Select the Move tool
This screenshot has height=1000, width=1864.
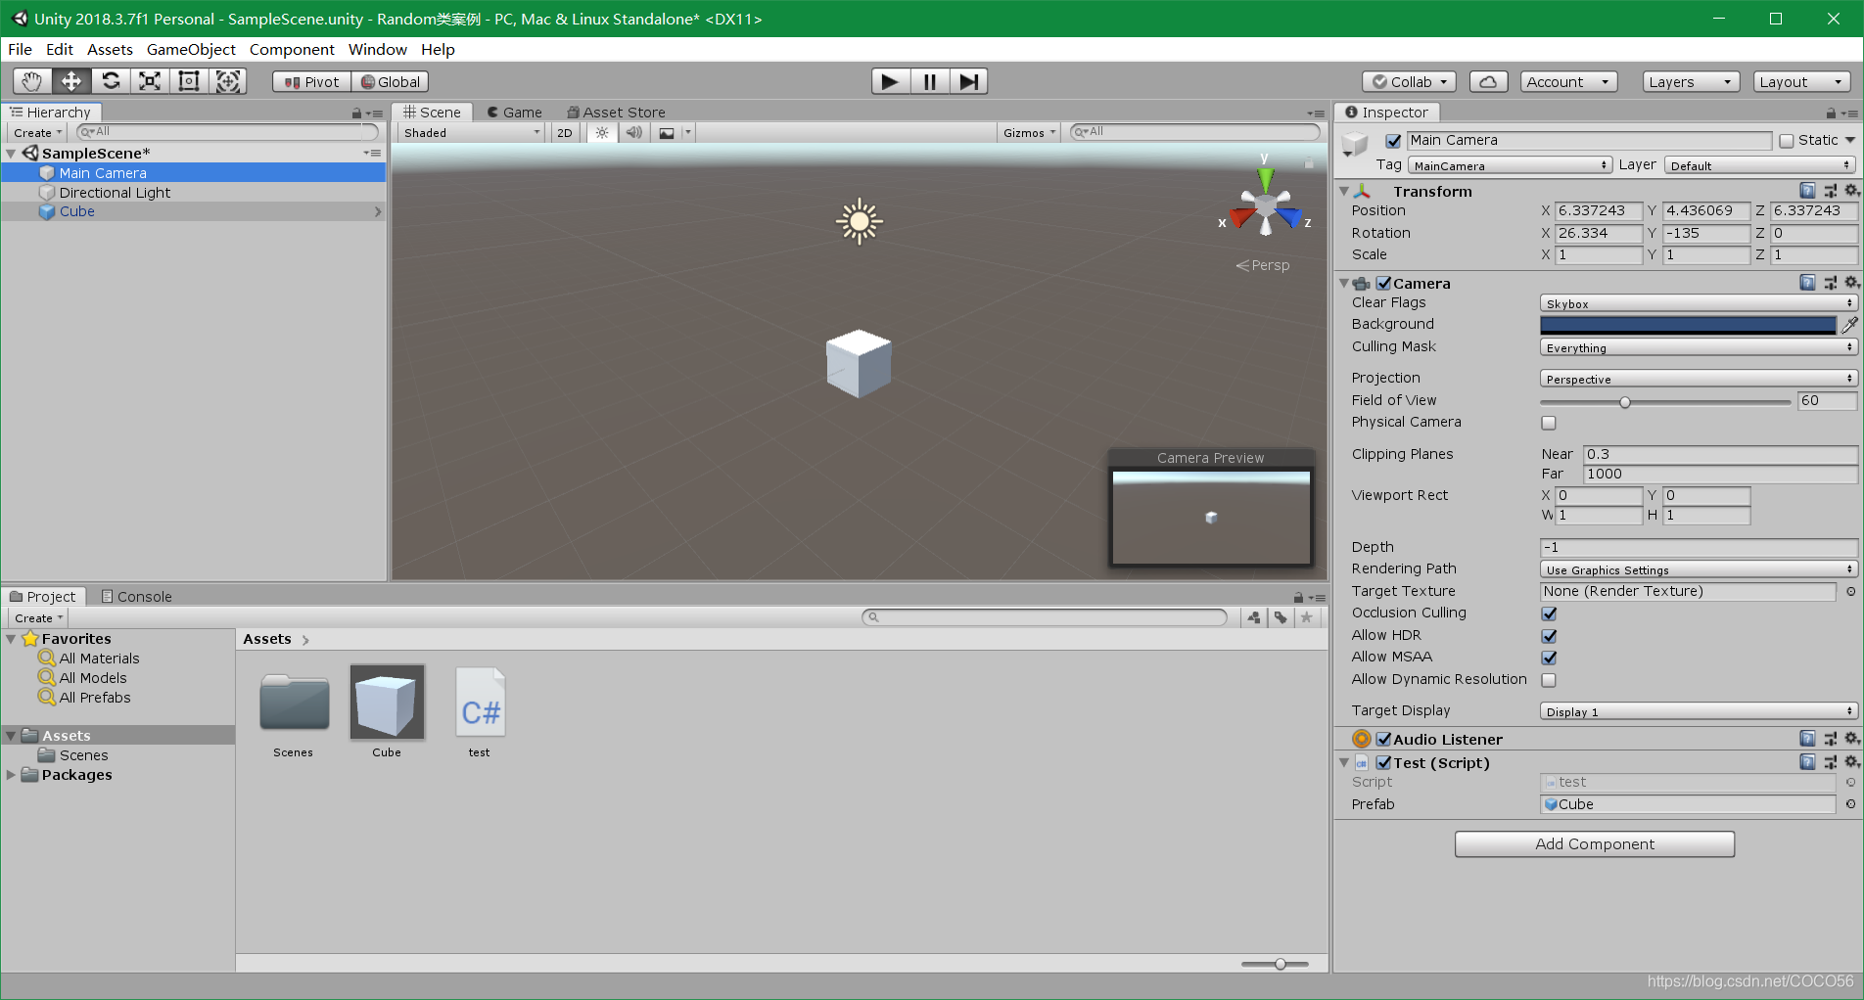pyautogui.click(x=71, y=81)
